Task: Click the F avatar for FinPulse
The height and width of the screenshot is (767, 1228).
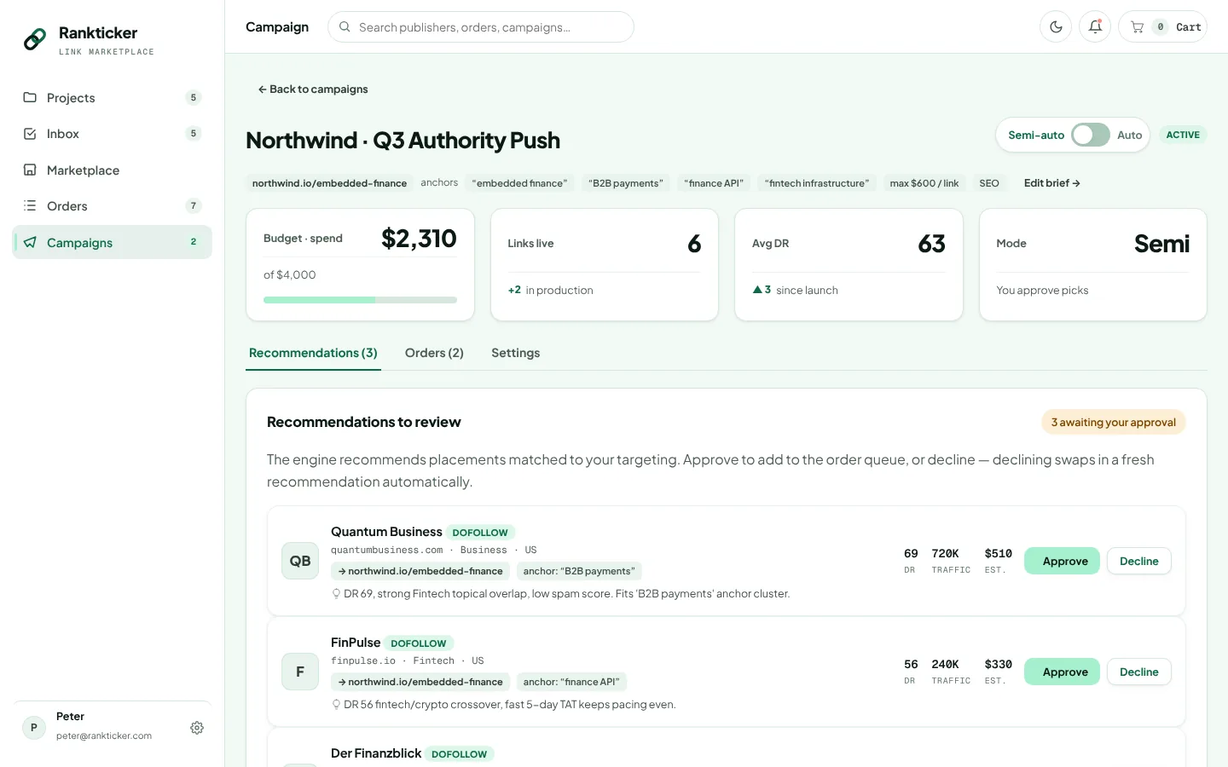Action: (x=300, y=672)
